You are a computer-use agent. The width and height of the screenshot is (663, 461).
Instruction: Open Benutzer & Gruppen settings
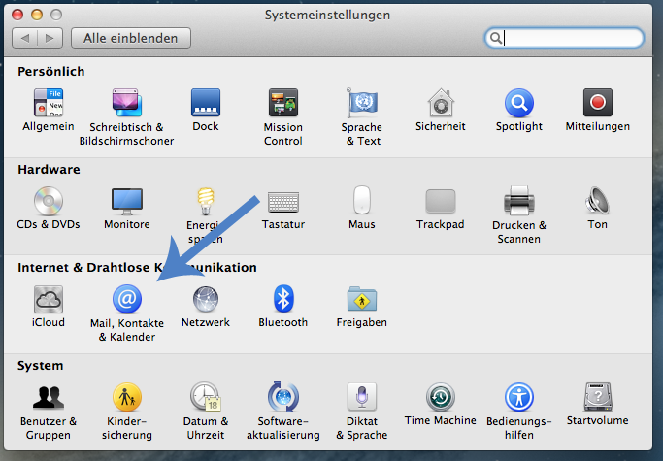[x=48, y=398]
